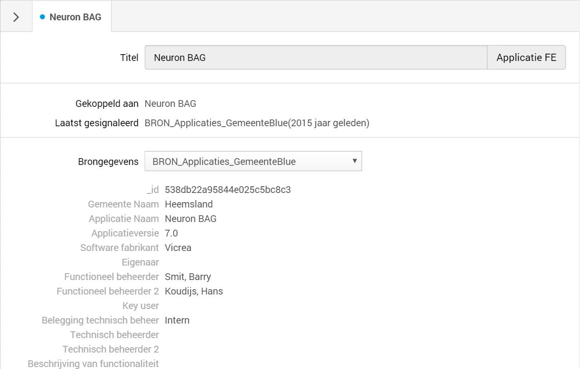This screenshot has width=580, height=369.
Task: Click the Technisch beheerder 2 label
Action: coord(111,349)
